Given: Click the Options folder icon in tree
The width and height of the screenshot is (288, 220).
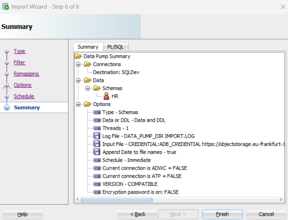Looking at the screenshot, I should (87, 104).
